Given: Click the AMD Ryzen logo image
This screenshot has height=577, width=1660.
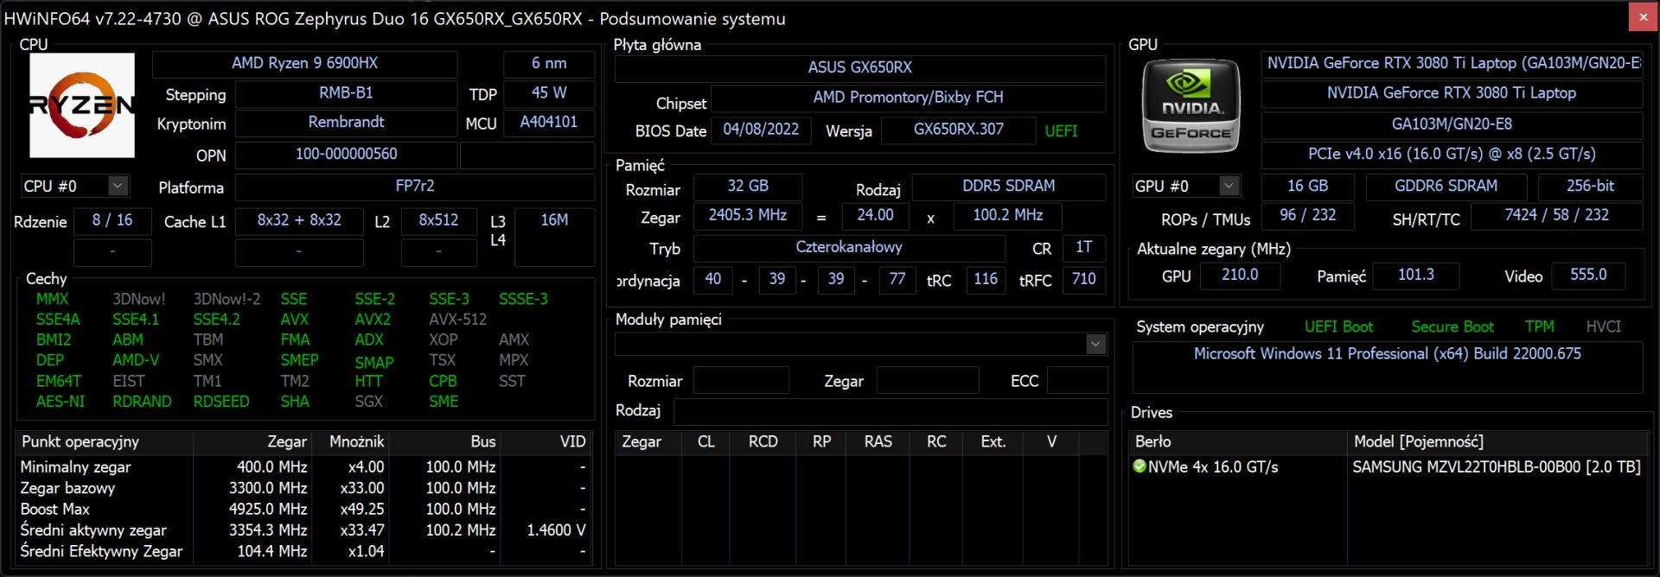Looking at the screenshot, I should coord(82,105).
